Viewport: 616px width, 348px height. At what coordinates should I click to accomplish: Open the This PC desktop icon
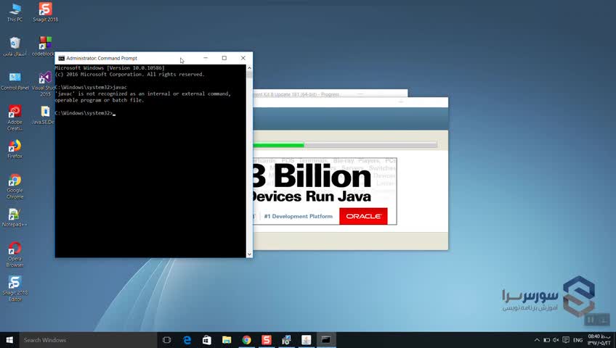click(15, 12)
